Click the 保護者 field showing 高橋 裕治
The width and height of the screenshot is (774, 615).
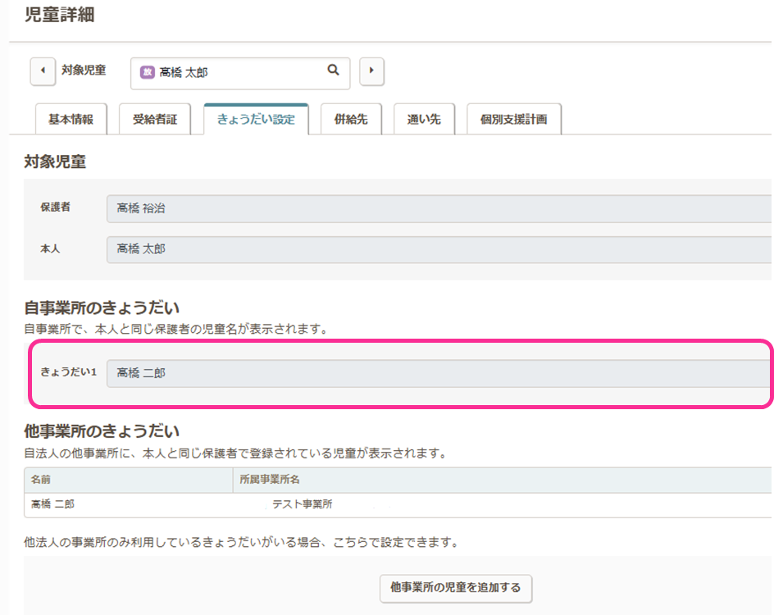click(x=439, y=209)
